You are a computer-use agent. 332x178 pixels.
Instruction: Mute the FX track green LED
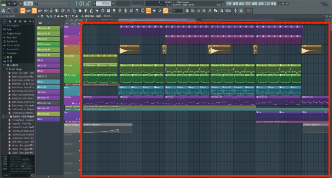click(x=80, y=53)
